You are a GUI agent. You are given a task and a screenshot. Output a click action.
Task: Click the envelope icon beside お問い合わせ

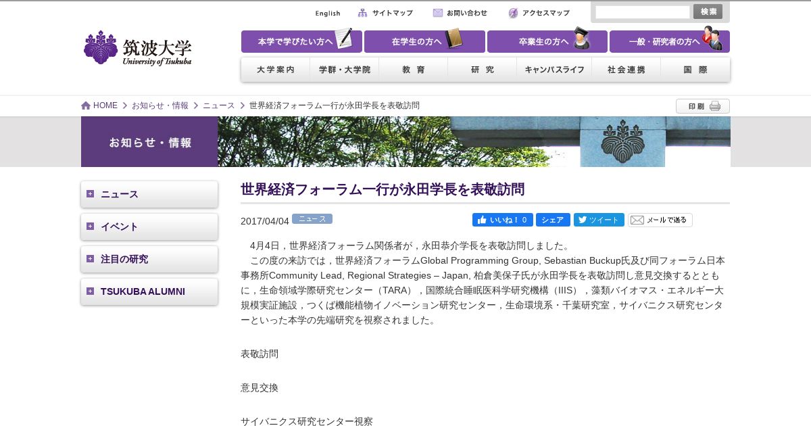click(x=438, y=13)
